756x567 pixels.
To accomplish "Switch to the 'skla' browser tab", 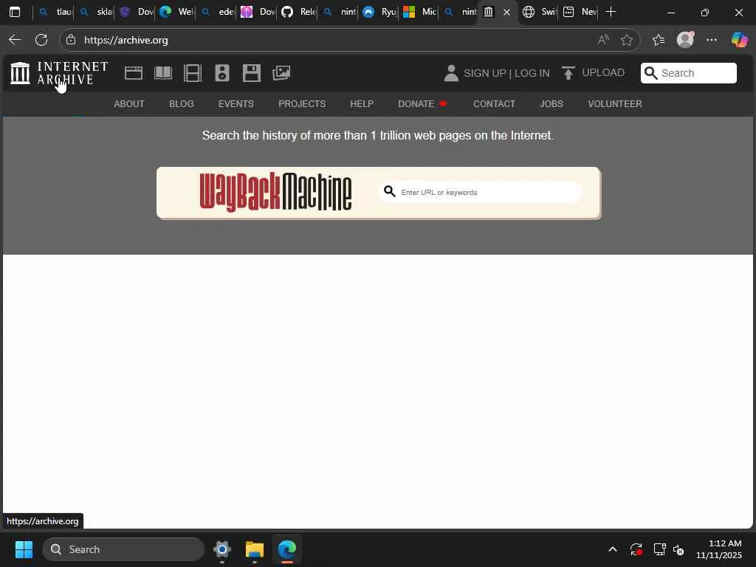I will pos(96,12).
